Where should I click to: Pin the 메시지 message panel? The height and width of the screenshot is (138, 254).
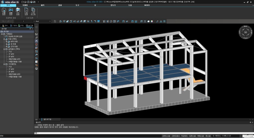pos(250,122)
